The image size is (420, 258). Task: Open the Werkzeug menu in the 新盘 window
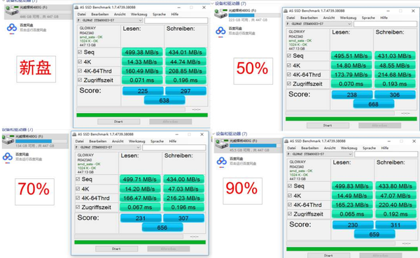click(139, 14)
